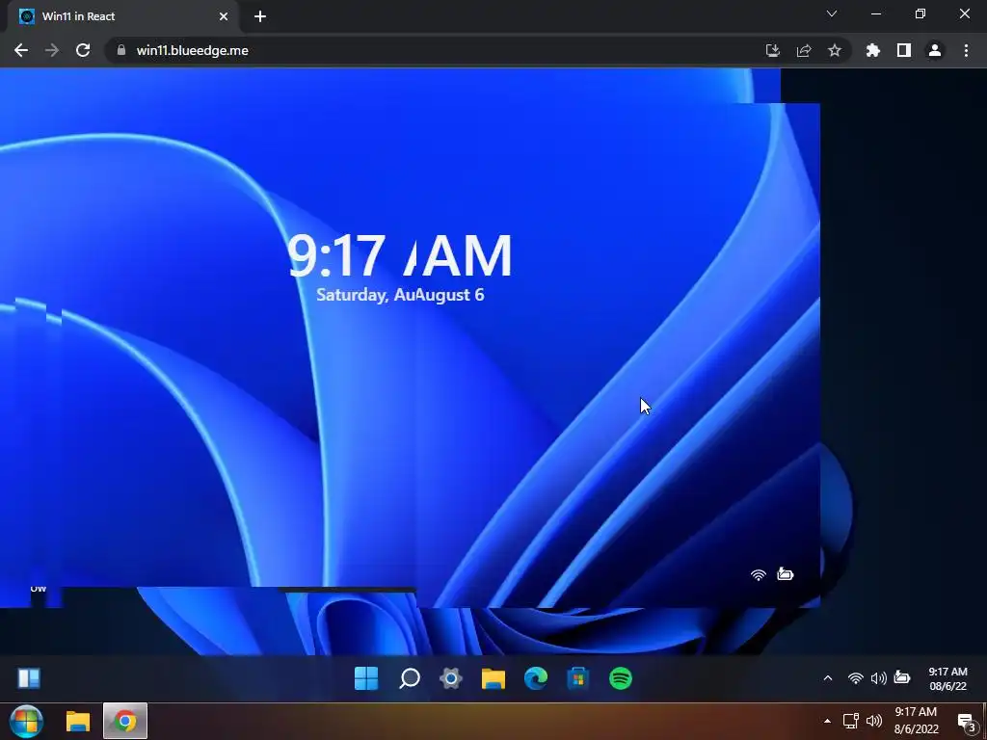Reload the win11.blueedge.me page
The height and width of the screenshot is (740, 987).
tap(83, 50)
